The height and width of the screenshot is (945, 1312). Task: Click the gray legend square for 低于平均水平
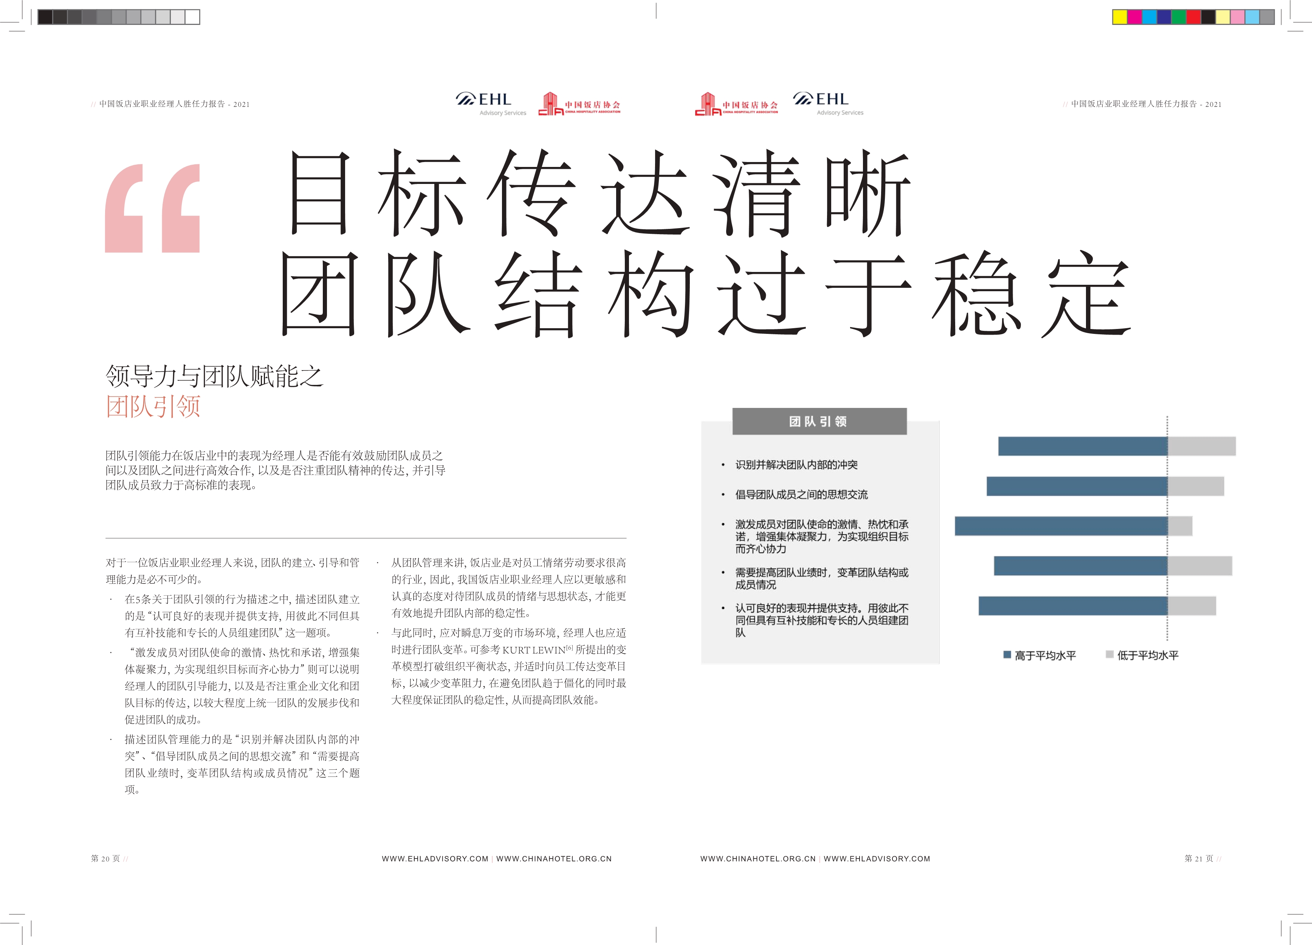pos(1109,654)
